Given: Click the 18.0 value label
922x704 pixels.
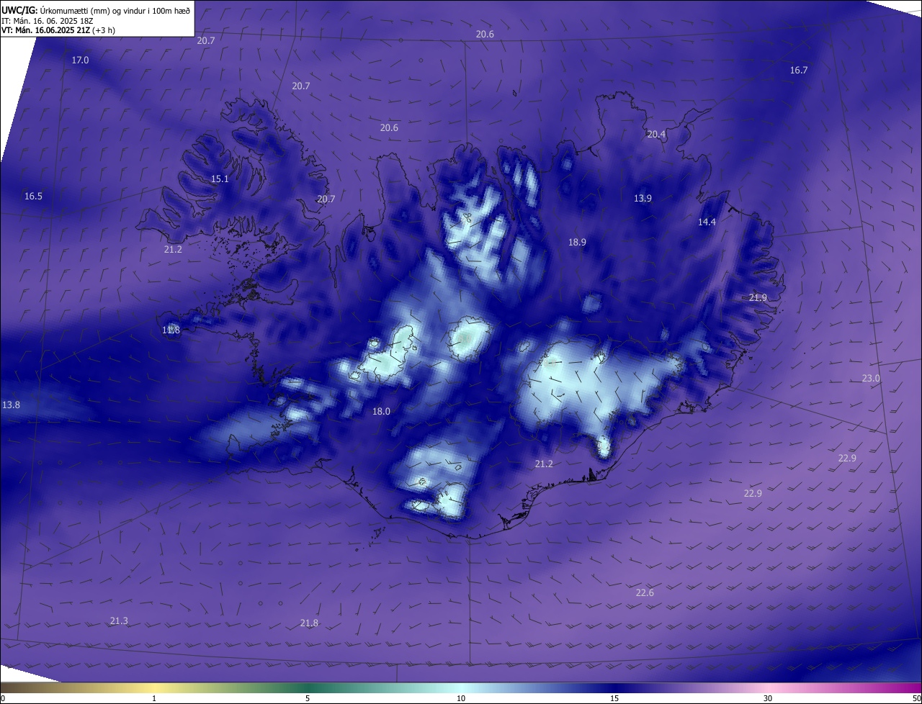Looking at the screenshot, I should [x=381, y=412].
